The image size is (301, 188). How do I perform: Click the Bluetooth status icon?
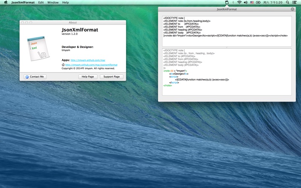[x=233, y=2]
